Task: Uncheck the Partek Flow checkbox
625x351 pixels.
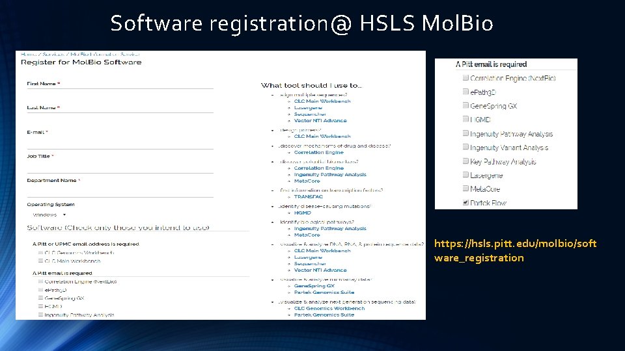Action: click(465, 203)
